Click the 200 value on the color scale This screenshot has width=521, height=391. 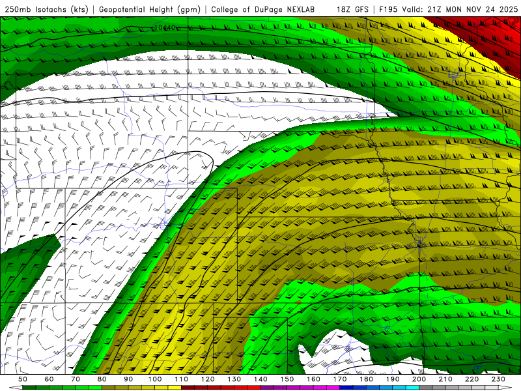(x=419, y=379)
